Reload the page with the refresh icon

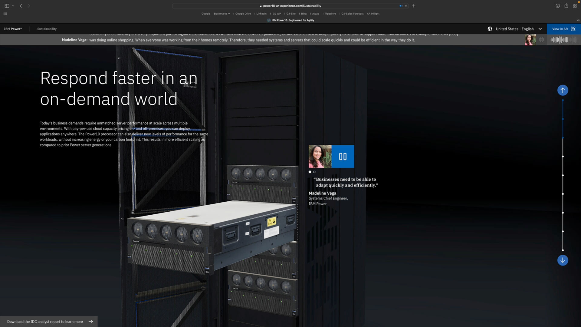tap(406, 6)
